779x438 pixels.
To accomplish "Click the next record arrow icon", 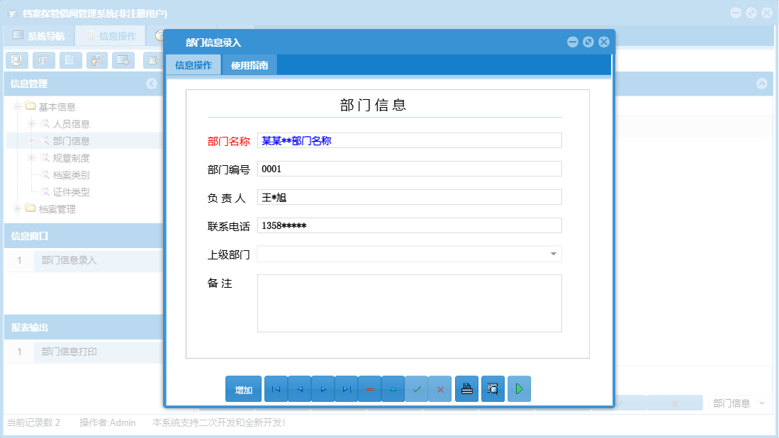I will 323,388.
